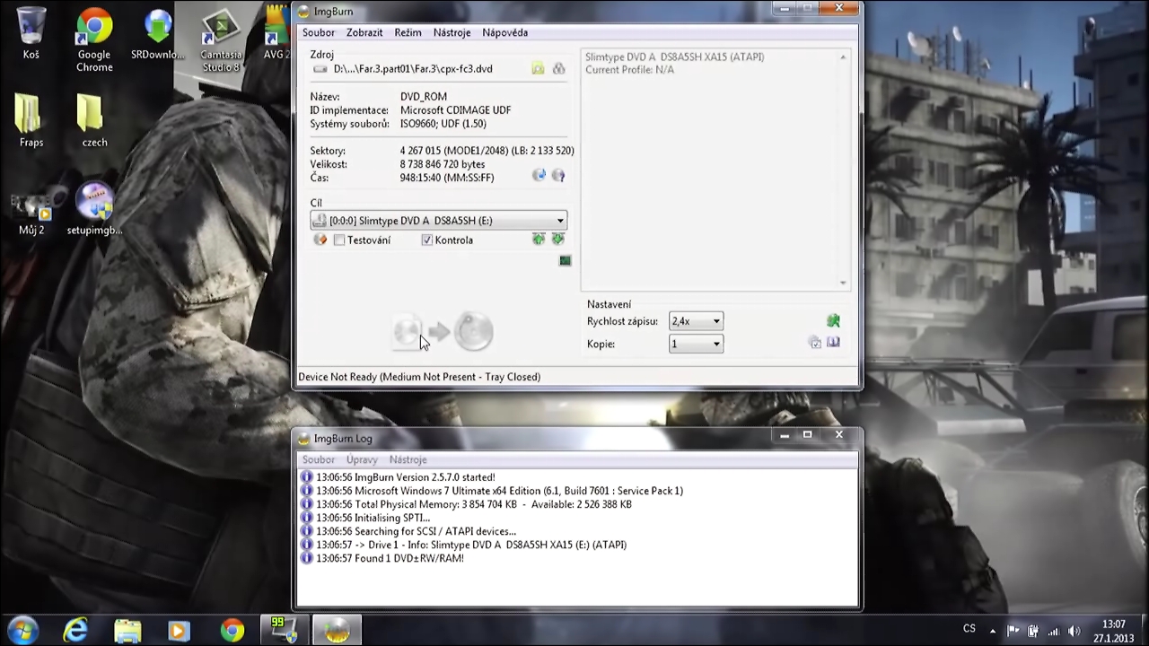Click the green icon beside Rychlost zápisu
Viewport: 1149px width, 646px height.
(x=833, y=321)
